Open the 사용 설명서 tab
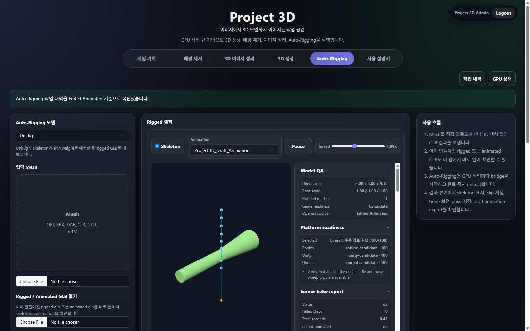 click(x=379, y=59)
